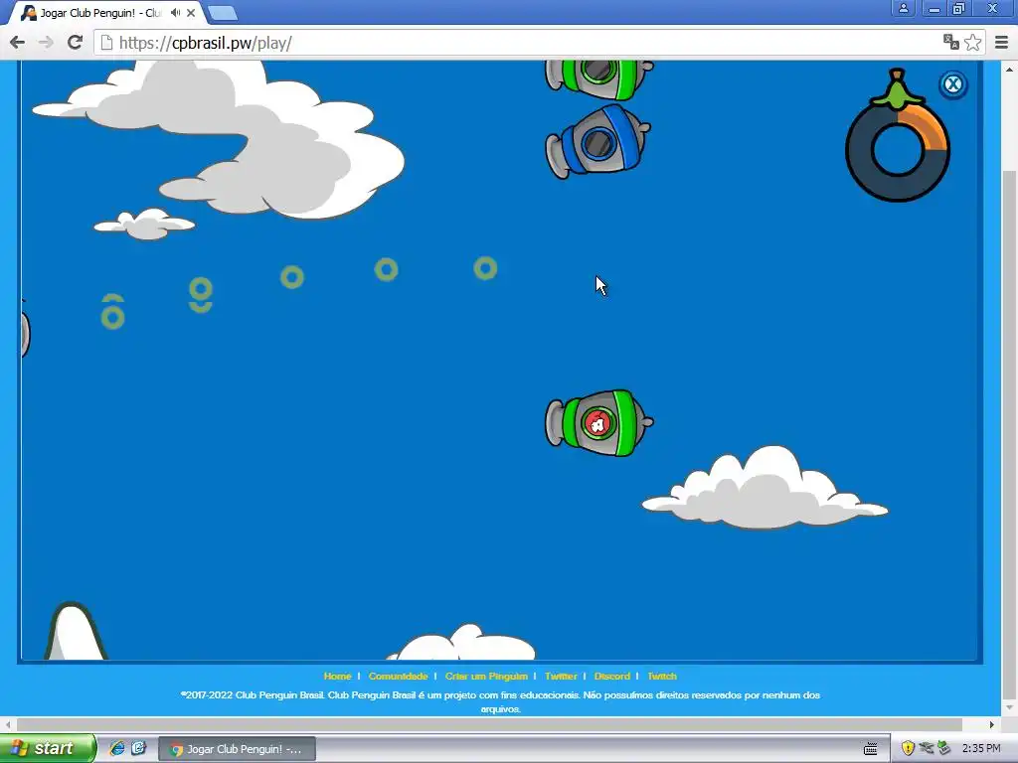Screen dimensions: 1018x763
Task: Open the Windows Start menu
Action: pos(48,748)
